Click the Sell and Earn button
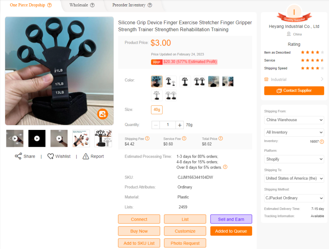Image resolution: width=329 pixels, height=249 pixels. [231, 219]
